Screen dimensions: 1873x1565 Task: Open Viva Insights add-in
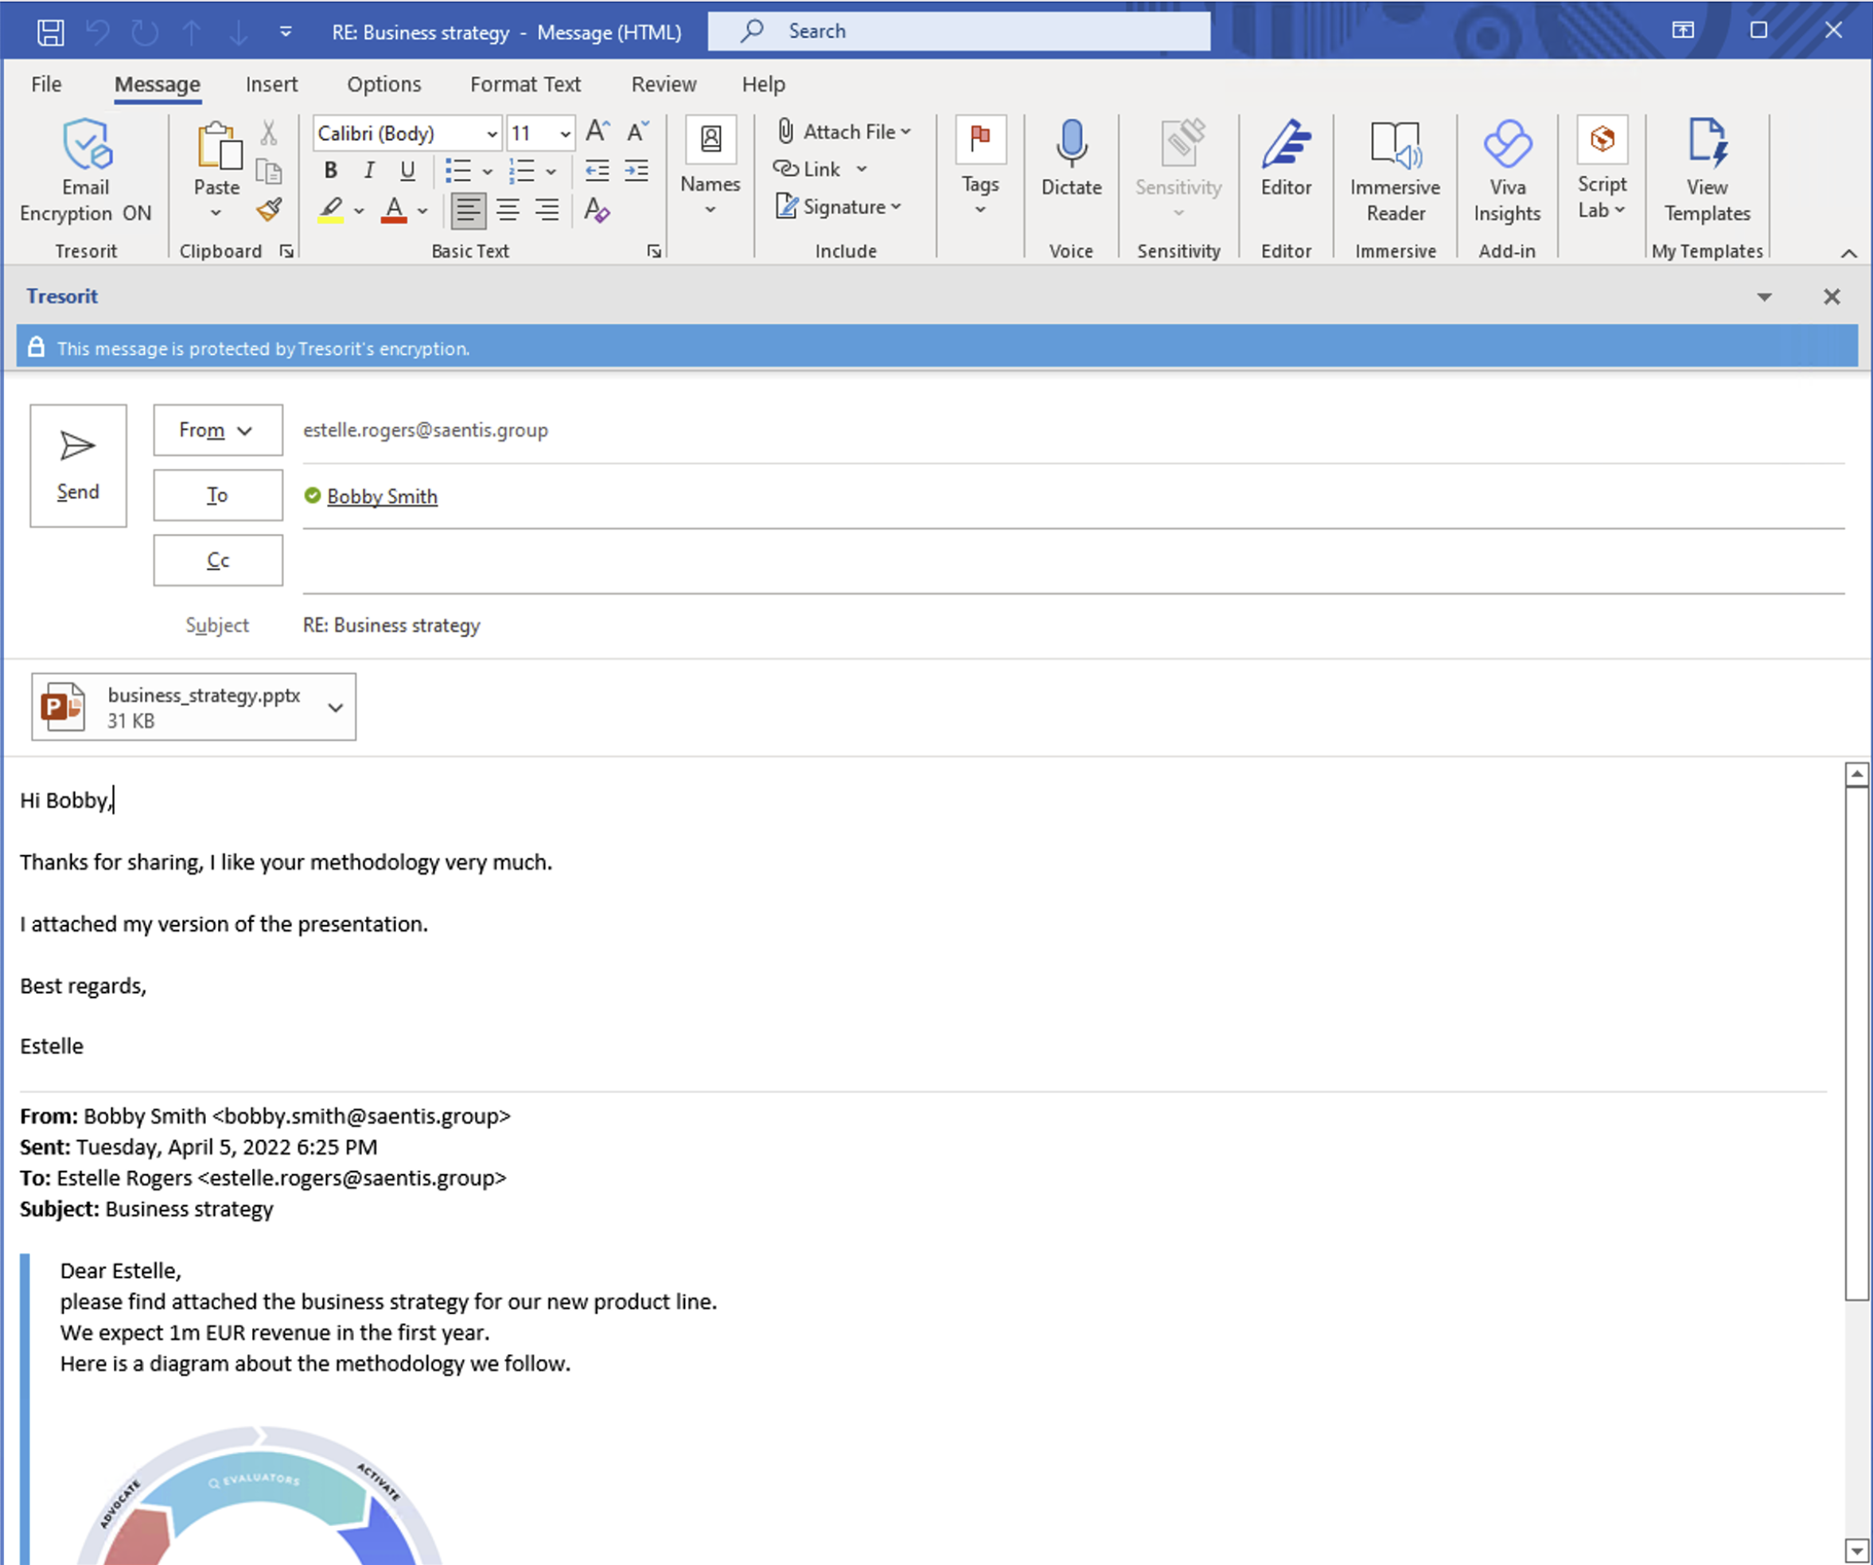[x=1507, y=171]
